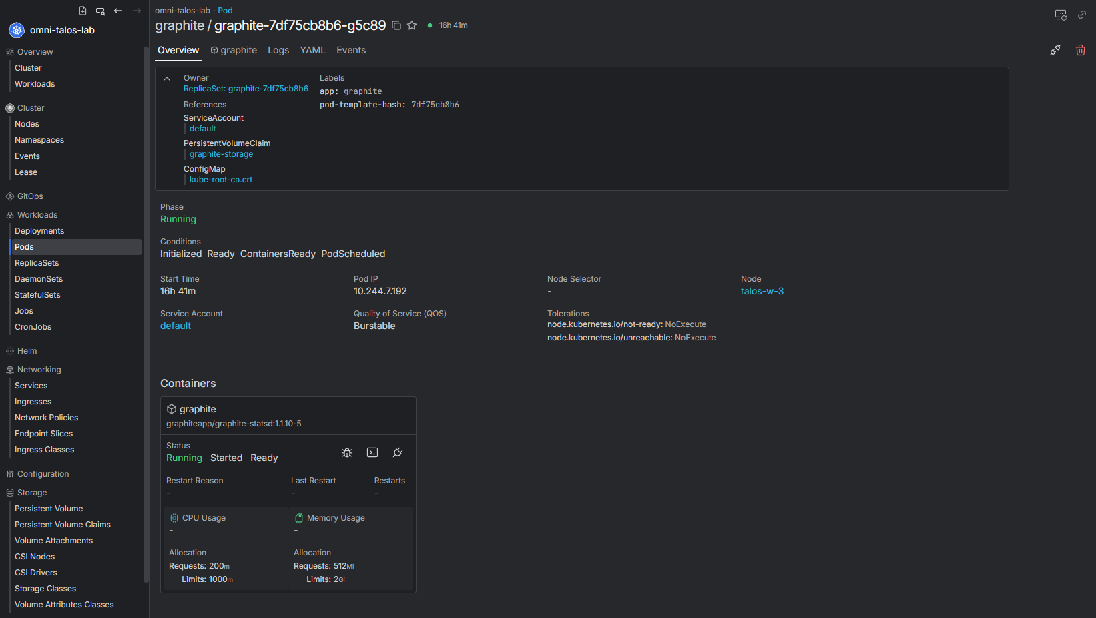Click the monitor refresh icon at the top right
Image resolution: width=1096 pixels, height=618 pixels.
[1061, 15]
